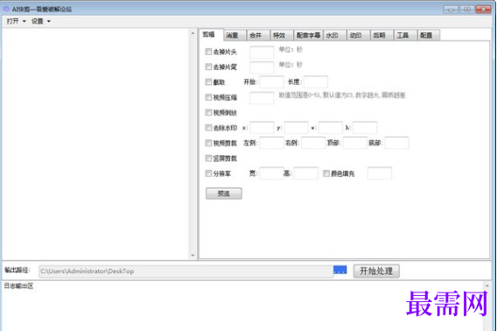Click the 输出路径 path text field
The width and height of the screenshot is (504, 331).
pos(185,271)
